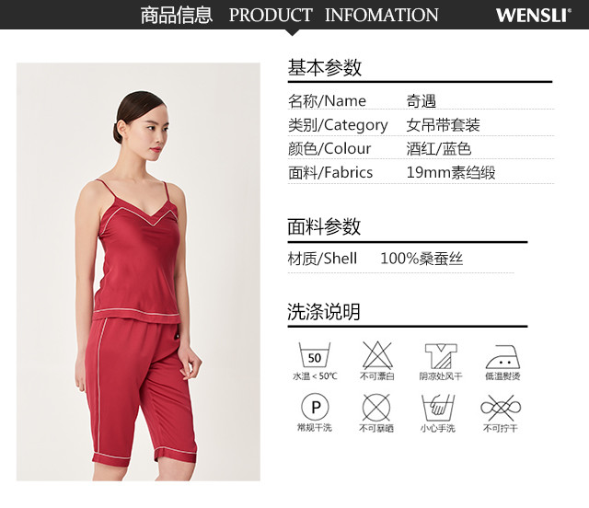Open the red pajama model photo

(138, 271)
